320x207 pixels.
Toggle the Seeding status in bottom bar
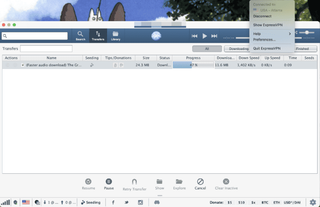click(x=90, y=202)
